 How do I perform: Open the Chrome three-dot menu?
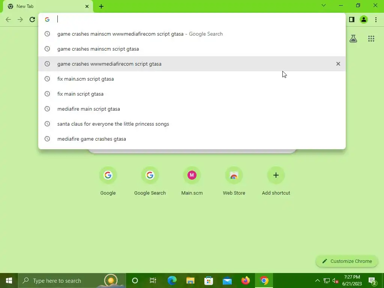[376, 19]
